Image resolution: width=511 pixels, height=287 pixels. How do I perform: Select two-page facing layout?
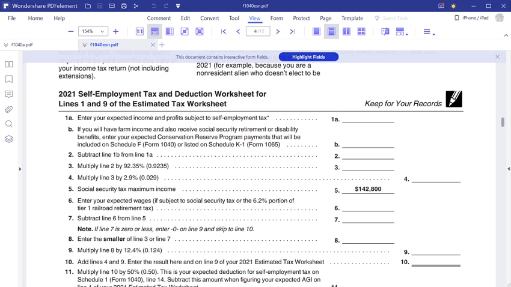coord(346,32)
